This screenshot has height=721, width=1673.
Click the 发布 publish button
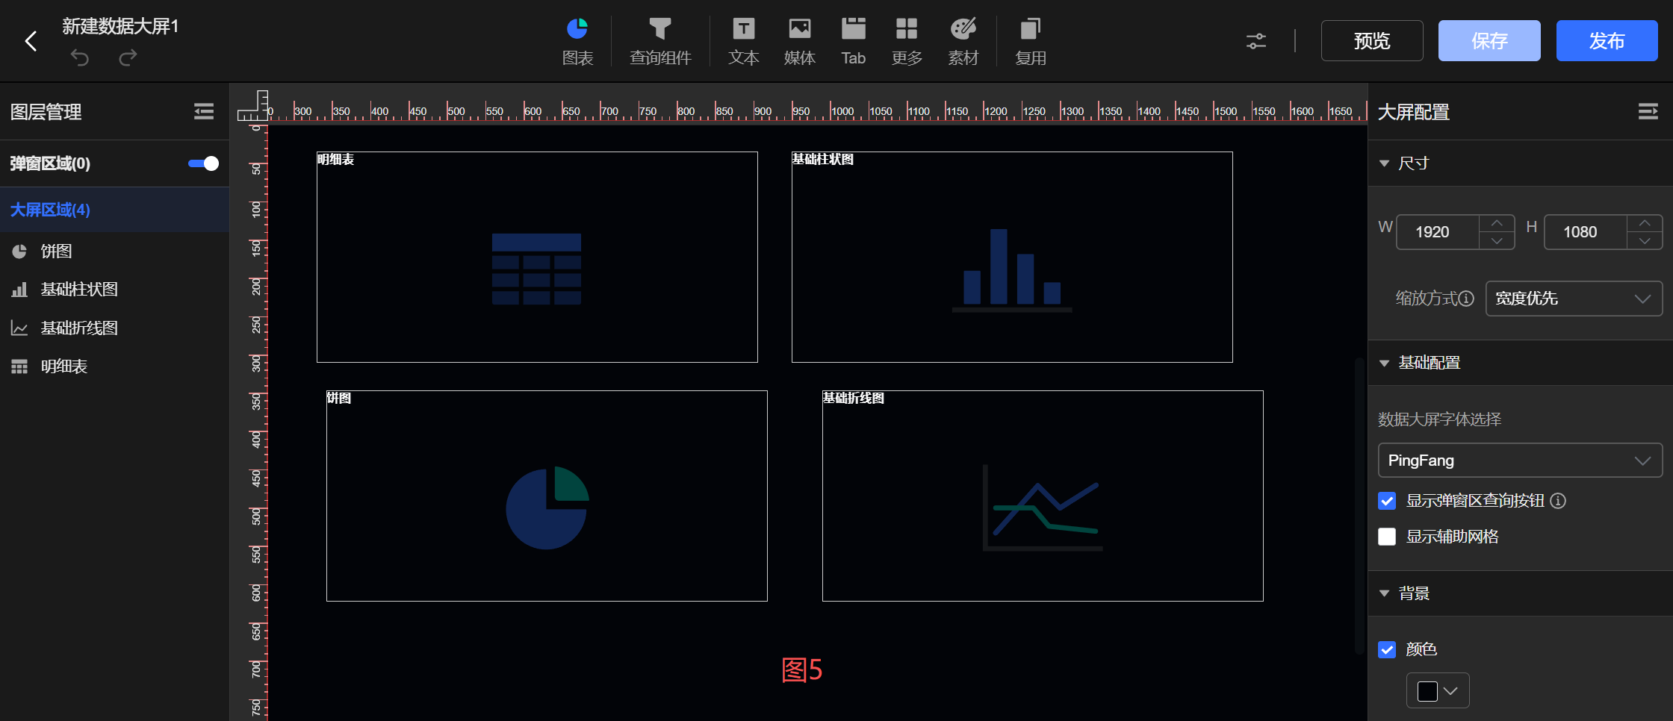[1607, 41]
